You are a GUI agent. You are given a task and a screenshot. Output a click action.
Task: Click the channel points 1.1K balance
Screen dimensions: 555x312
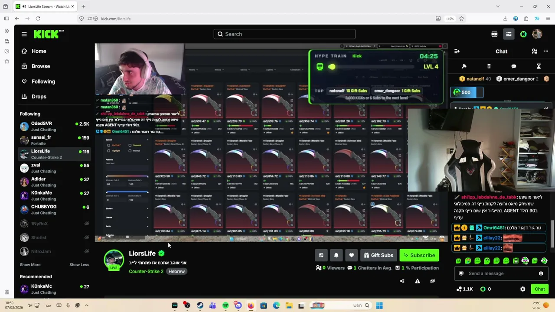465,289
